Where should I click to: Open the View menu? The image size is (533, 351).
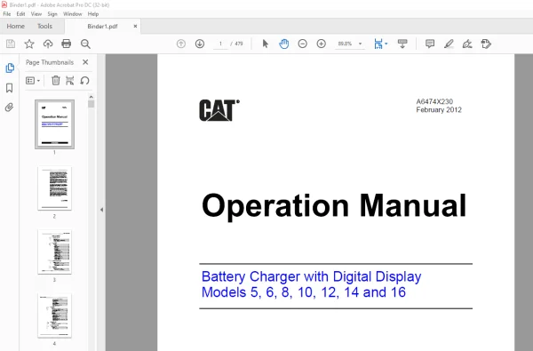point(36,14)
